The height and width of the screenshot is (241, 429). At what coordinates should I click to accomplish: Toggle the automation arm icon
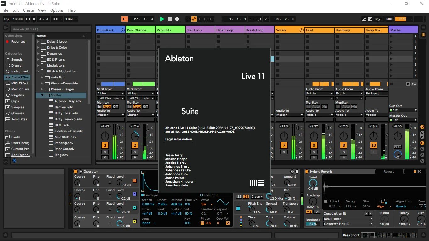[194, 19]
